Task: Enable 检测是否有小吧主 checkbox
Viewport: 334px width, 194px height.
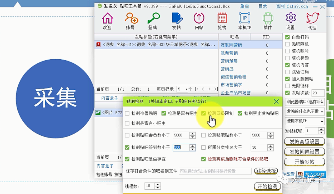Action: coord(127,123)
